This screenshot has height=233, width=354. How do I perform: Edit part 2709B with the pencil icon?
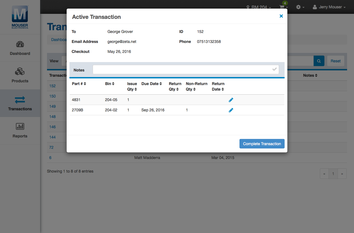(x=231, y=110)
